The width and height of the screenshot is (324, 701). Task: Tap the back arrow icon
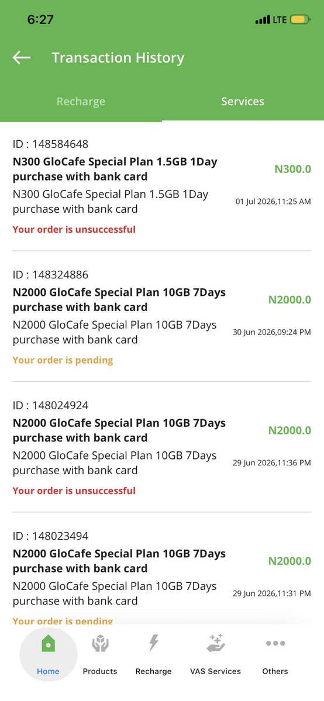22,58
